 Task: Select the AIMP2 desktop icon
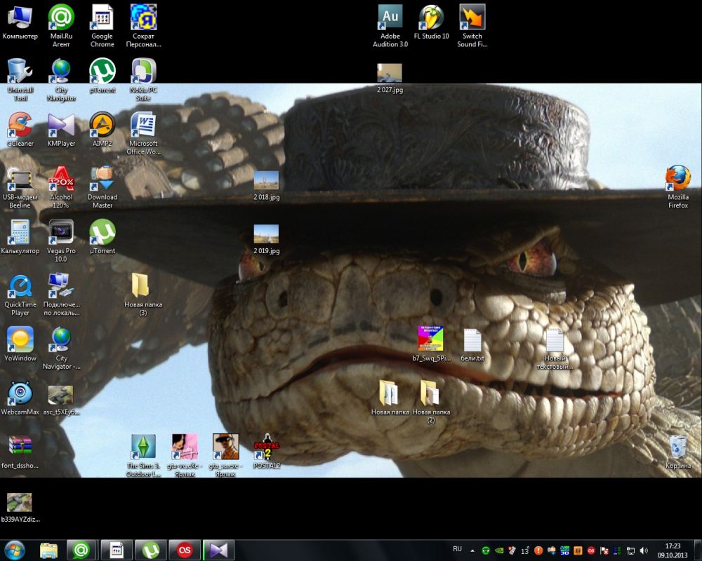[102, 130]
